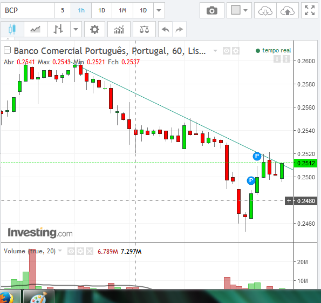Select the 1M interval

coord(122,10)
